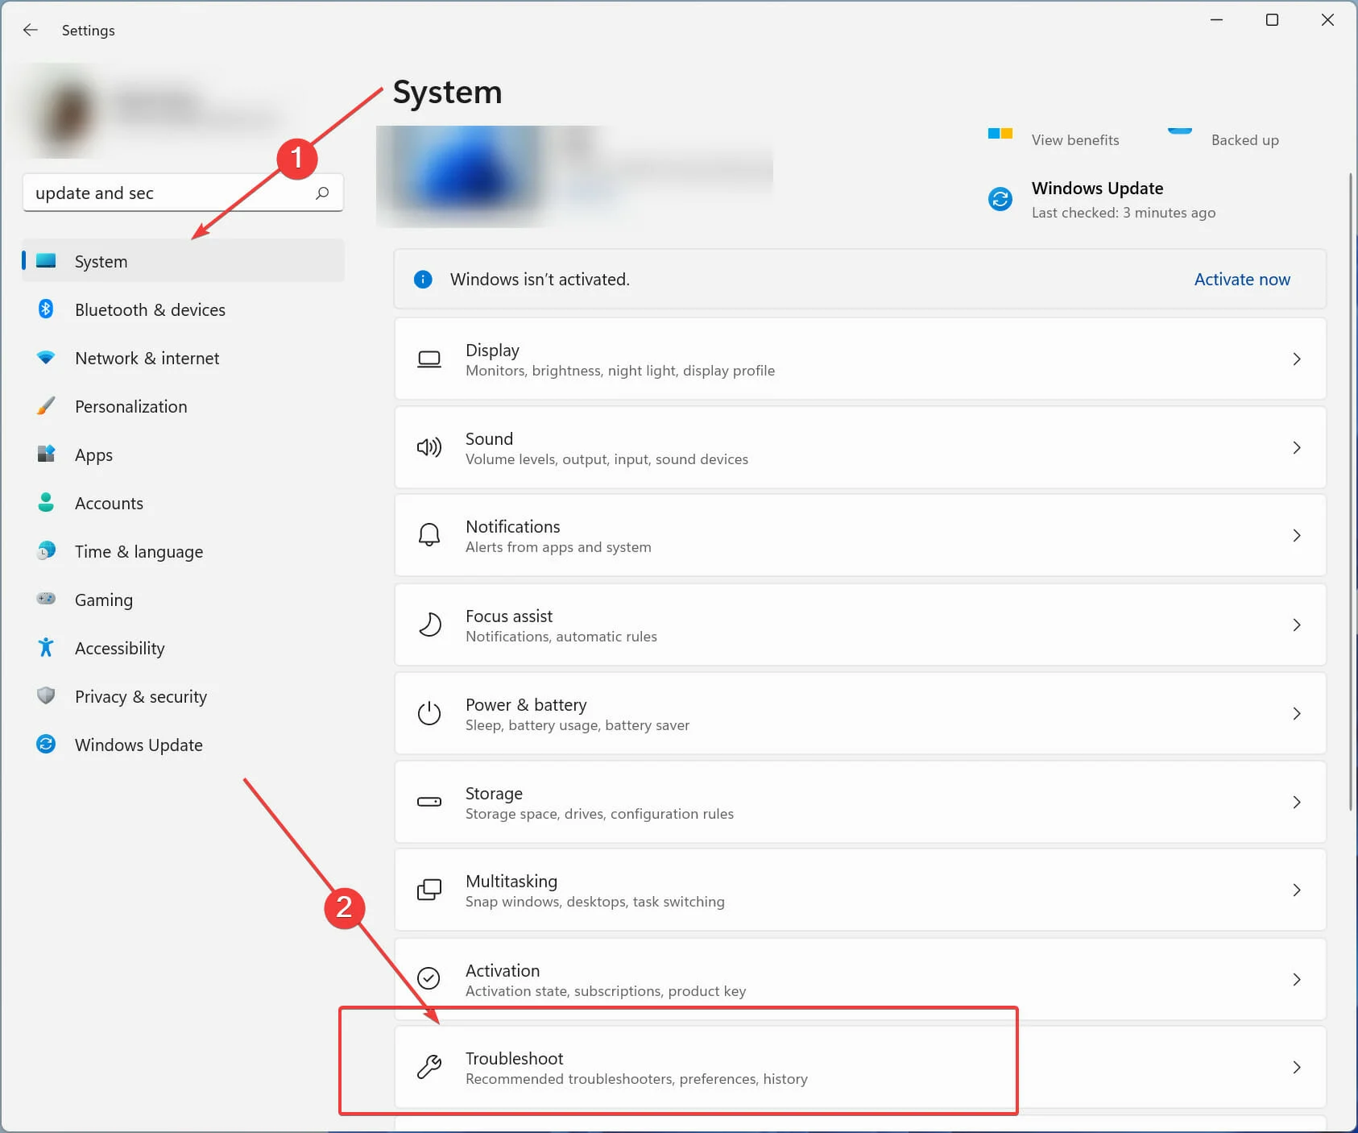
Task: Click the Accounts person icon
Action: 46,502
